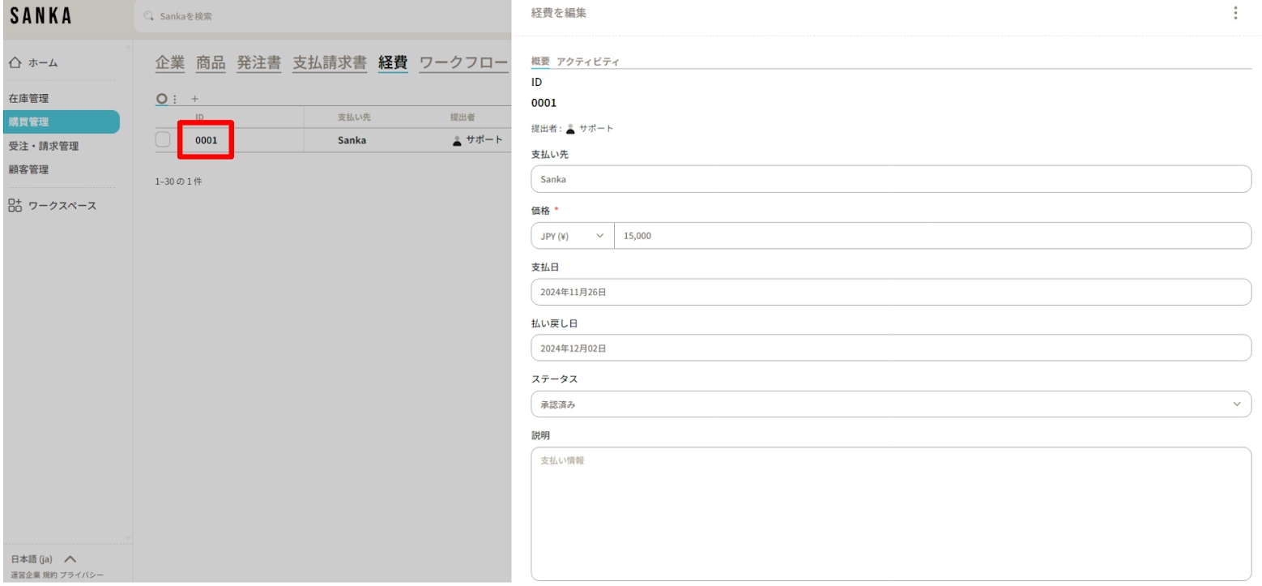Image resolution: width=1262 pixels, height=586 pixels.
Task: Tick the checkbox for expense row 0001
Action: point(163,139)
